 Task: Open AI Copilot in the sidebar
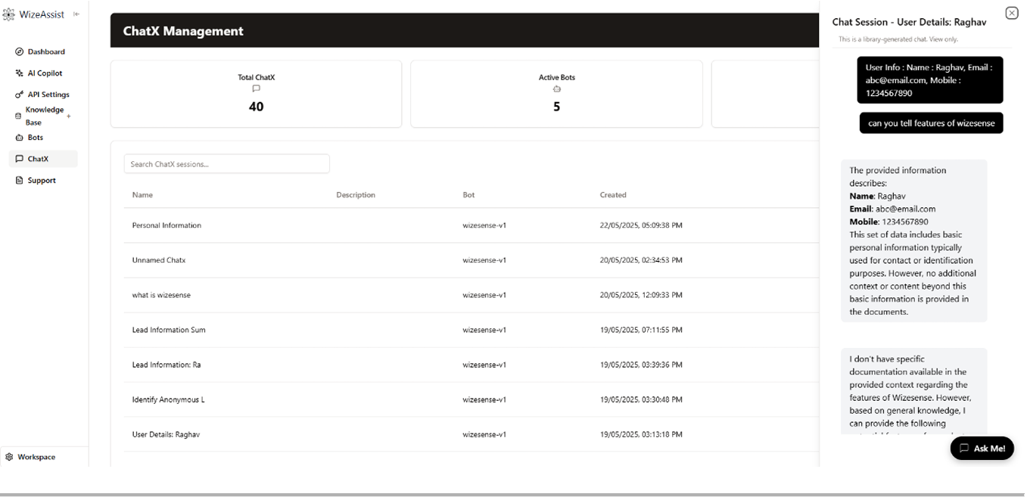tap(44, 73)
